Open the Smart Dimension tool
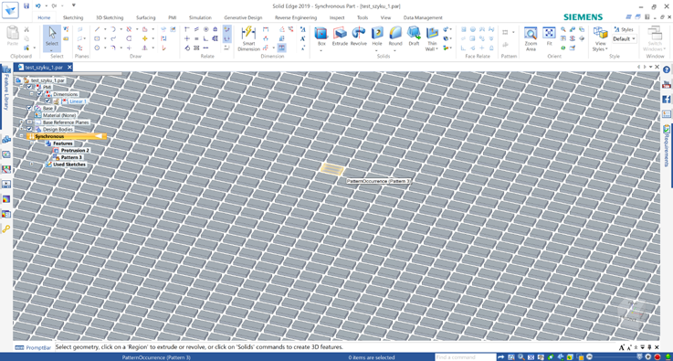Image resolution: width=673 pixels, height=361 pixels. coord(248,37)
